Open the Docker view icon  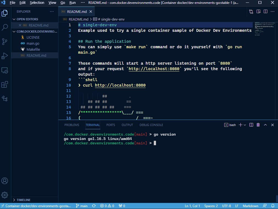(5, 99)
